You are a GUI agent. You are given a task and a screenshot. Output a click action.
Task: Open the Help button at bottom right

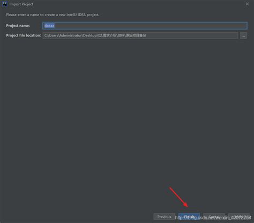coord(239,217)
